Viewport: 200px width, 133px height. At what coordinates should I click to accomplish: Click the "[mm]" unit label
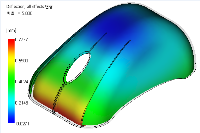point(11,31)
